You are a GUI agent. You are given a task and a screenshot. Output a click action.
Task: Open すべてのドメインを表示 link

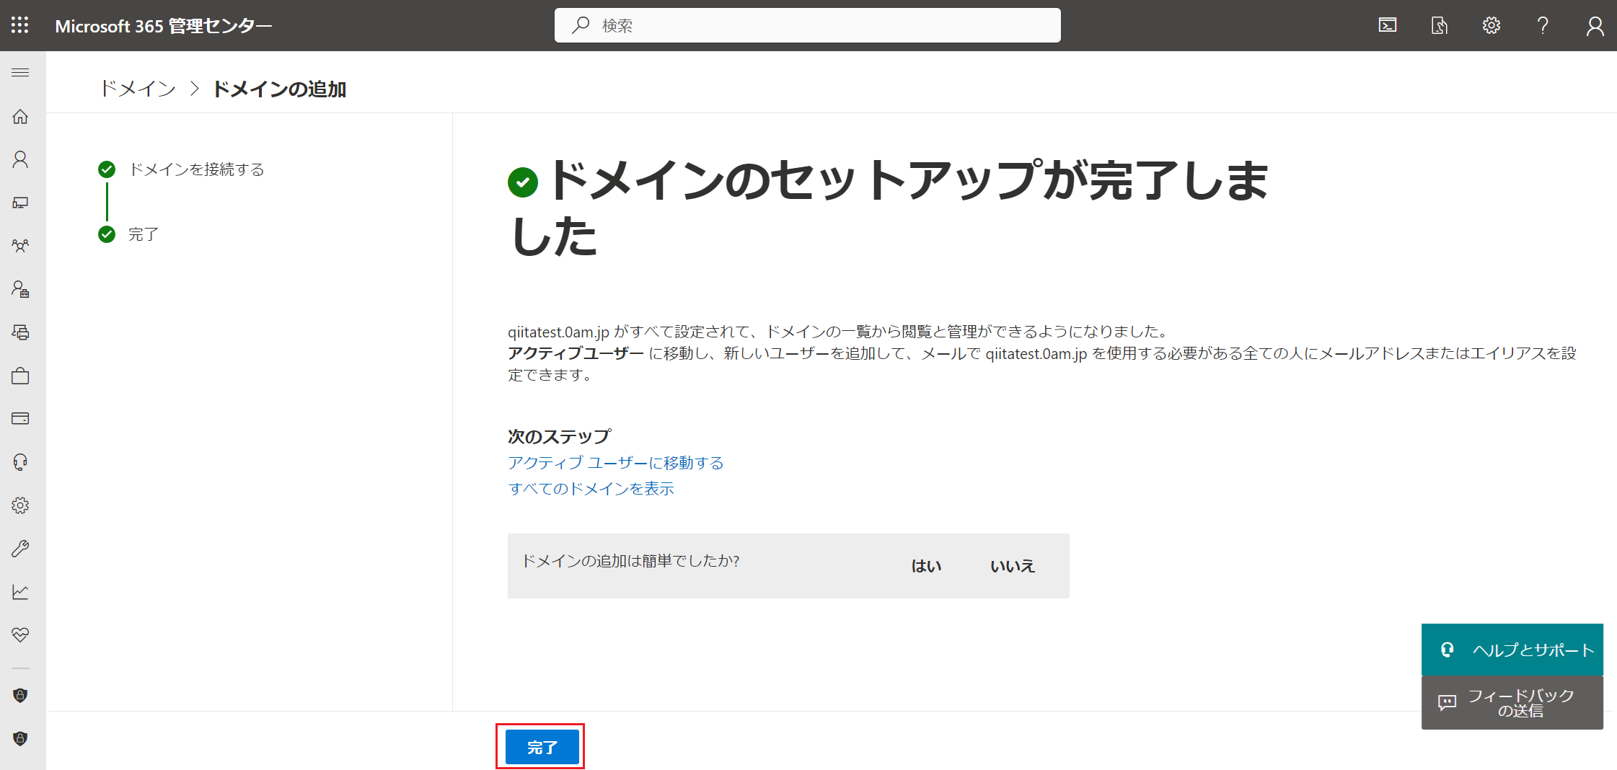point(591,489)
